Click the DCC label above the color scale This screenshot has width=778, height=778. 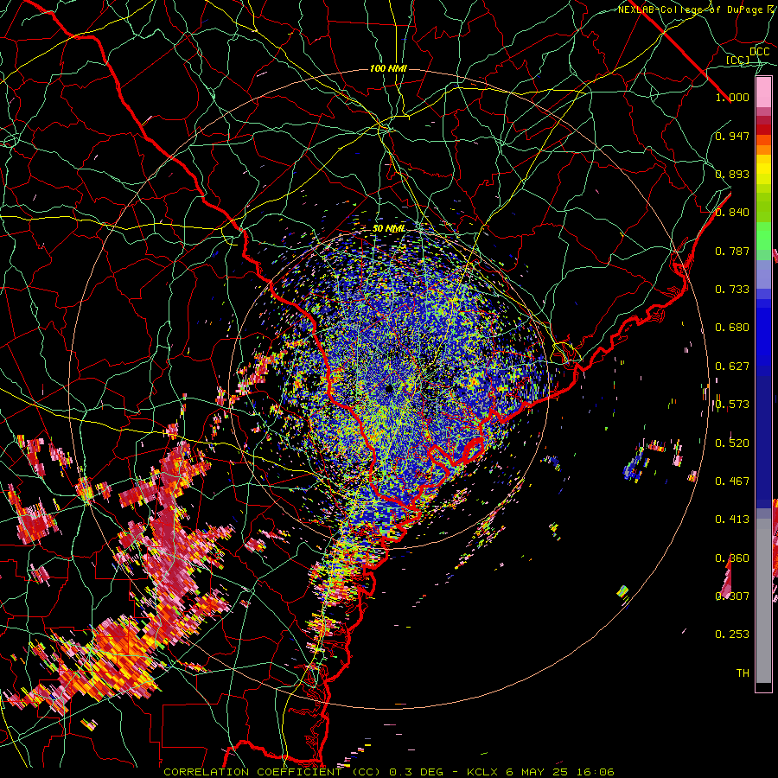[x=759, y=52]
